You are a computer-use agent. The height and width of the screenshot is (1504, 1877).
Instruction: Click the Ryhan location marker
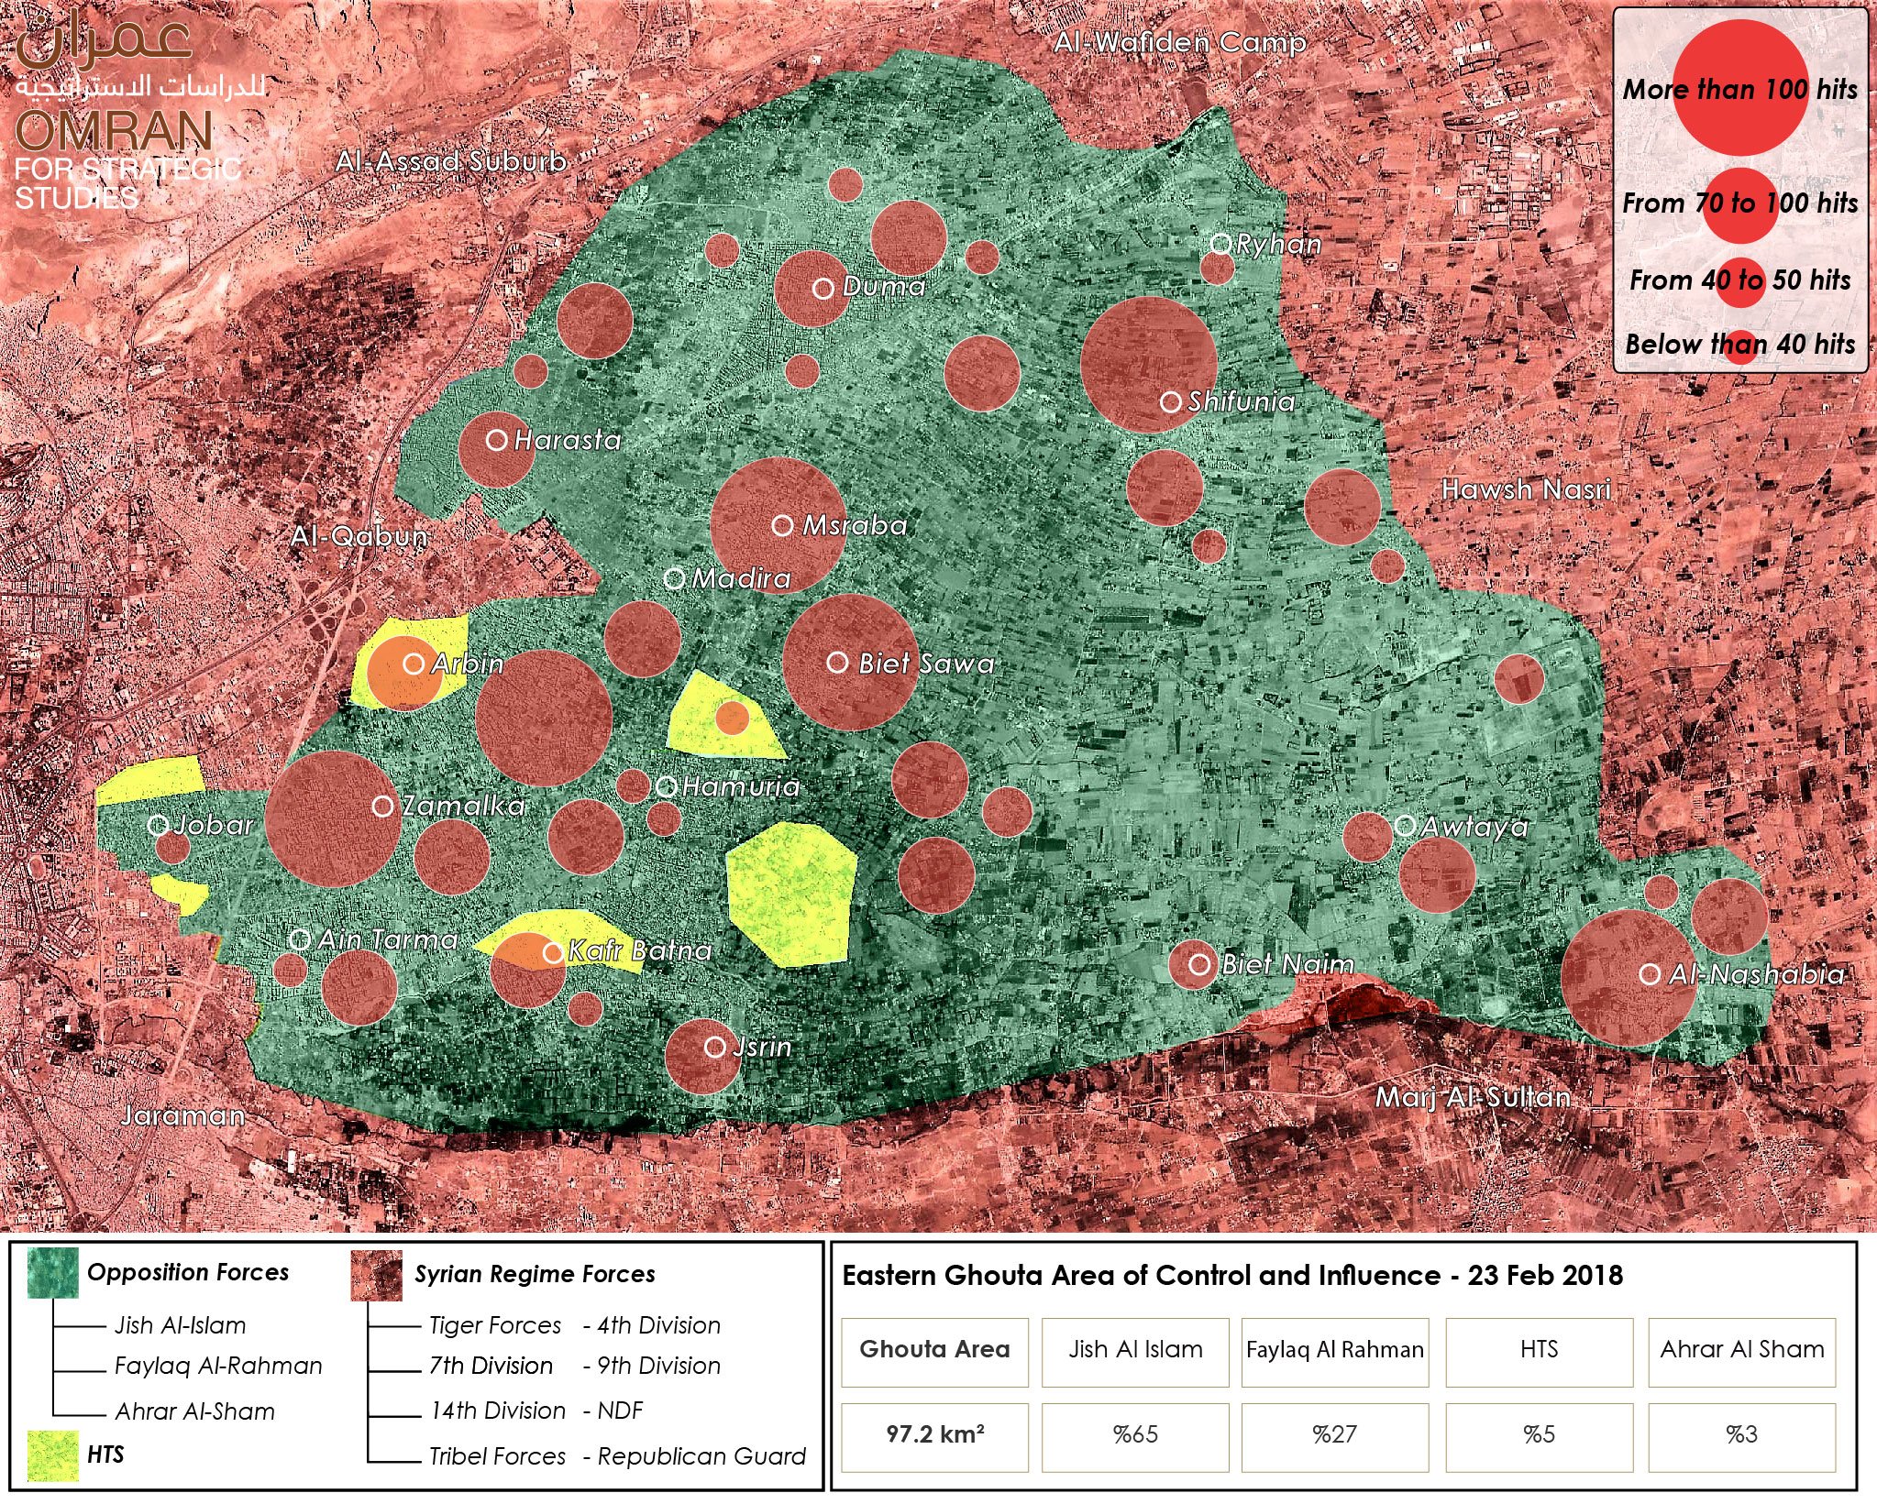1220,243
